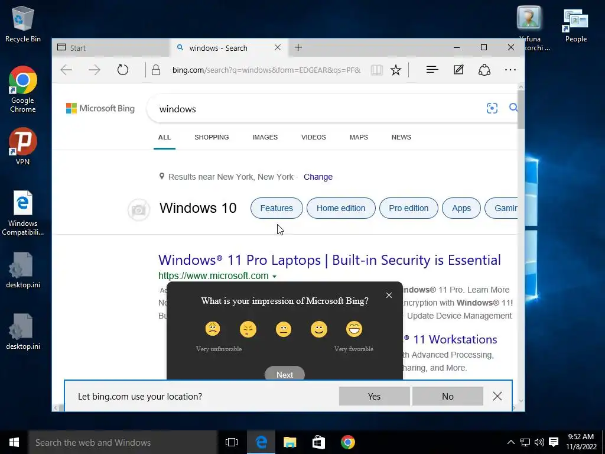Image resolution: width=605 pixels, height=454 pixels.
Task: Open VPN desktop shortcut
Action: pyautogui.click(x=23, y=147)
